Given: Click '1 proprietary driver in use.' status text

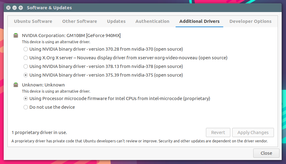Looking at the screenshot, I should click(x=39, y=132).
